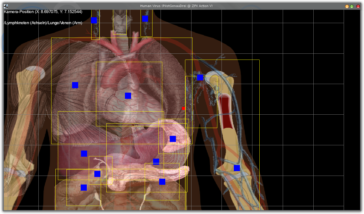Select the lowest-left blue marker on the intestine
This screenshot has width=364, height=214.
(x=84, y=188)
